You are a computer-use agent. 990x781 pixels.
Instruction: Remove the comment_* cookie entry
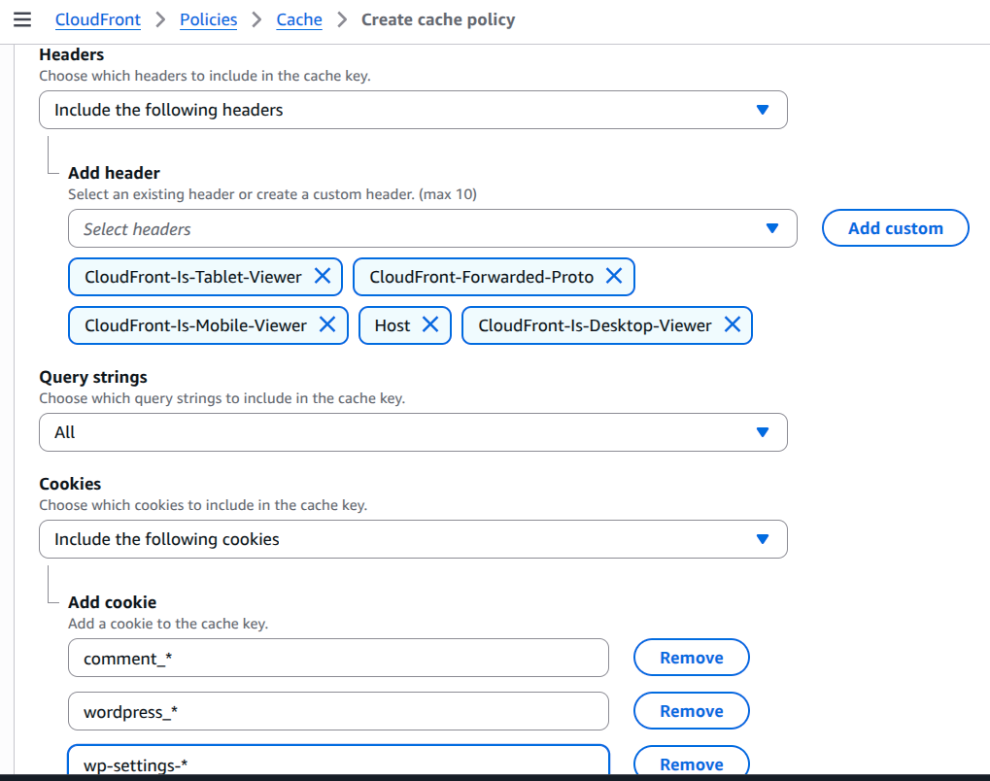(x=691, y=658)
